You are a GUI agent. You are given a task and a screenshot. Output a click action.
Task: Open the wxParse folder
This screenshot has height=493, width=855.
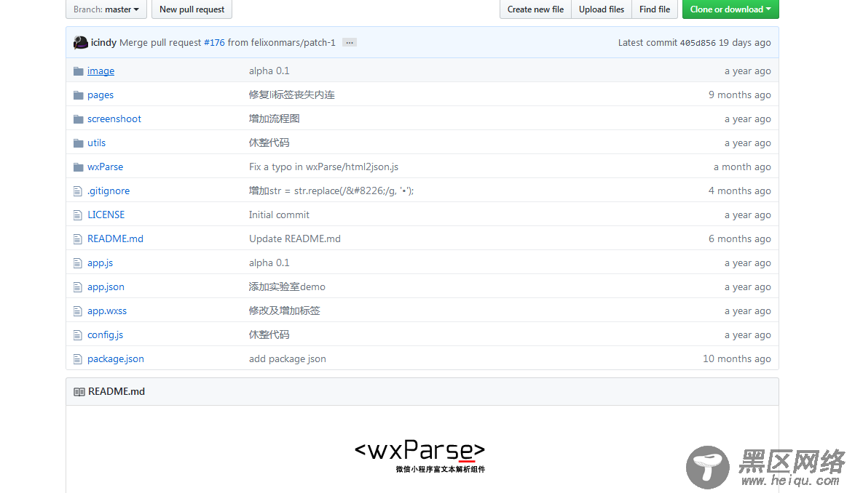point(106,167)
